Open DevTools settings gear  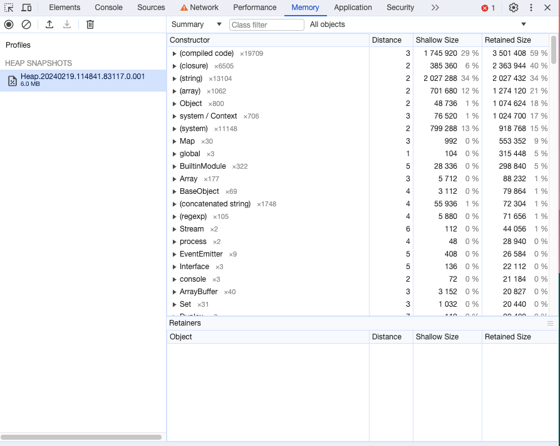point(514,7)
